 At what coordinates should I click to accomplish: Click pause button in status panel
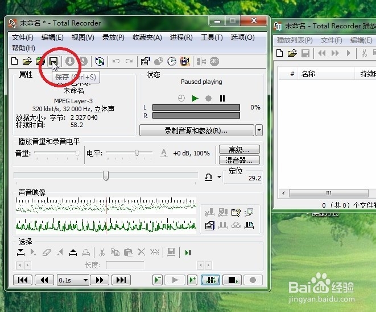click(222, 98)
